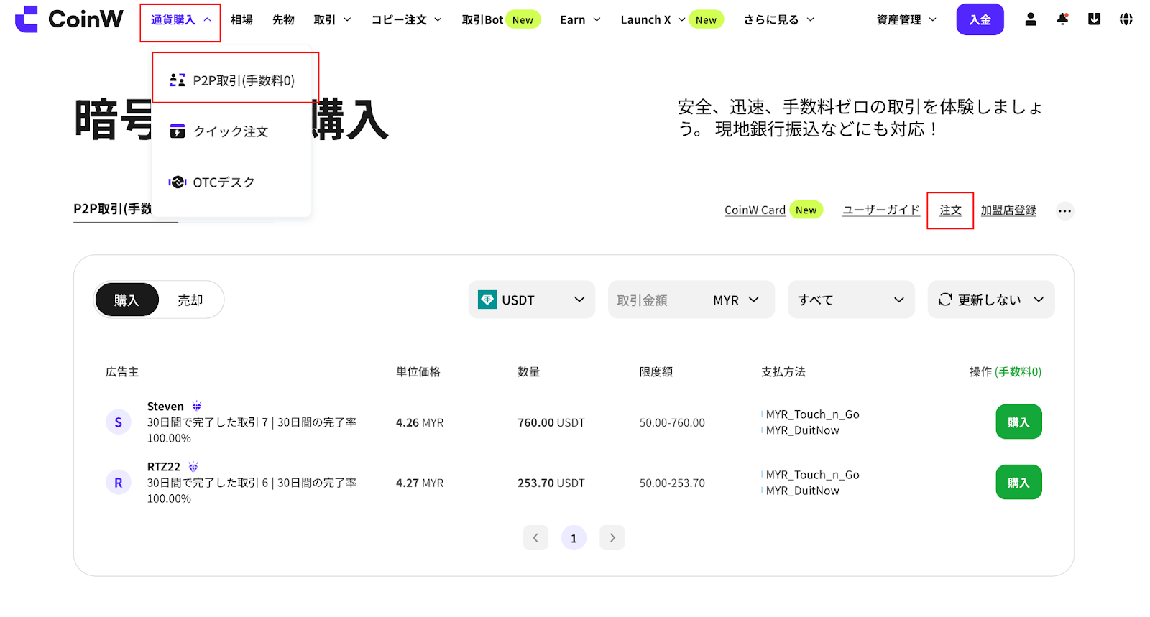Expand the さらに見る dropdown

(779, 20)
